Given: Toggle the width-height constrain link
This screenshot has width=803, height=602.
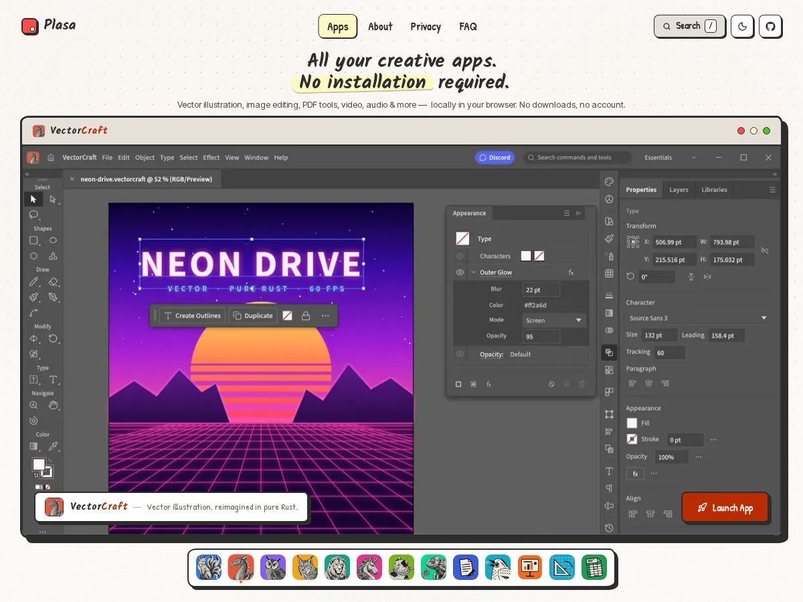Looking at the screenshot, I should pyautogui.click(x=765, y=251).
